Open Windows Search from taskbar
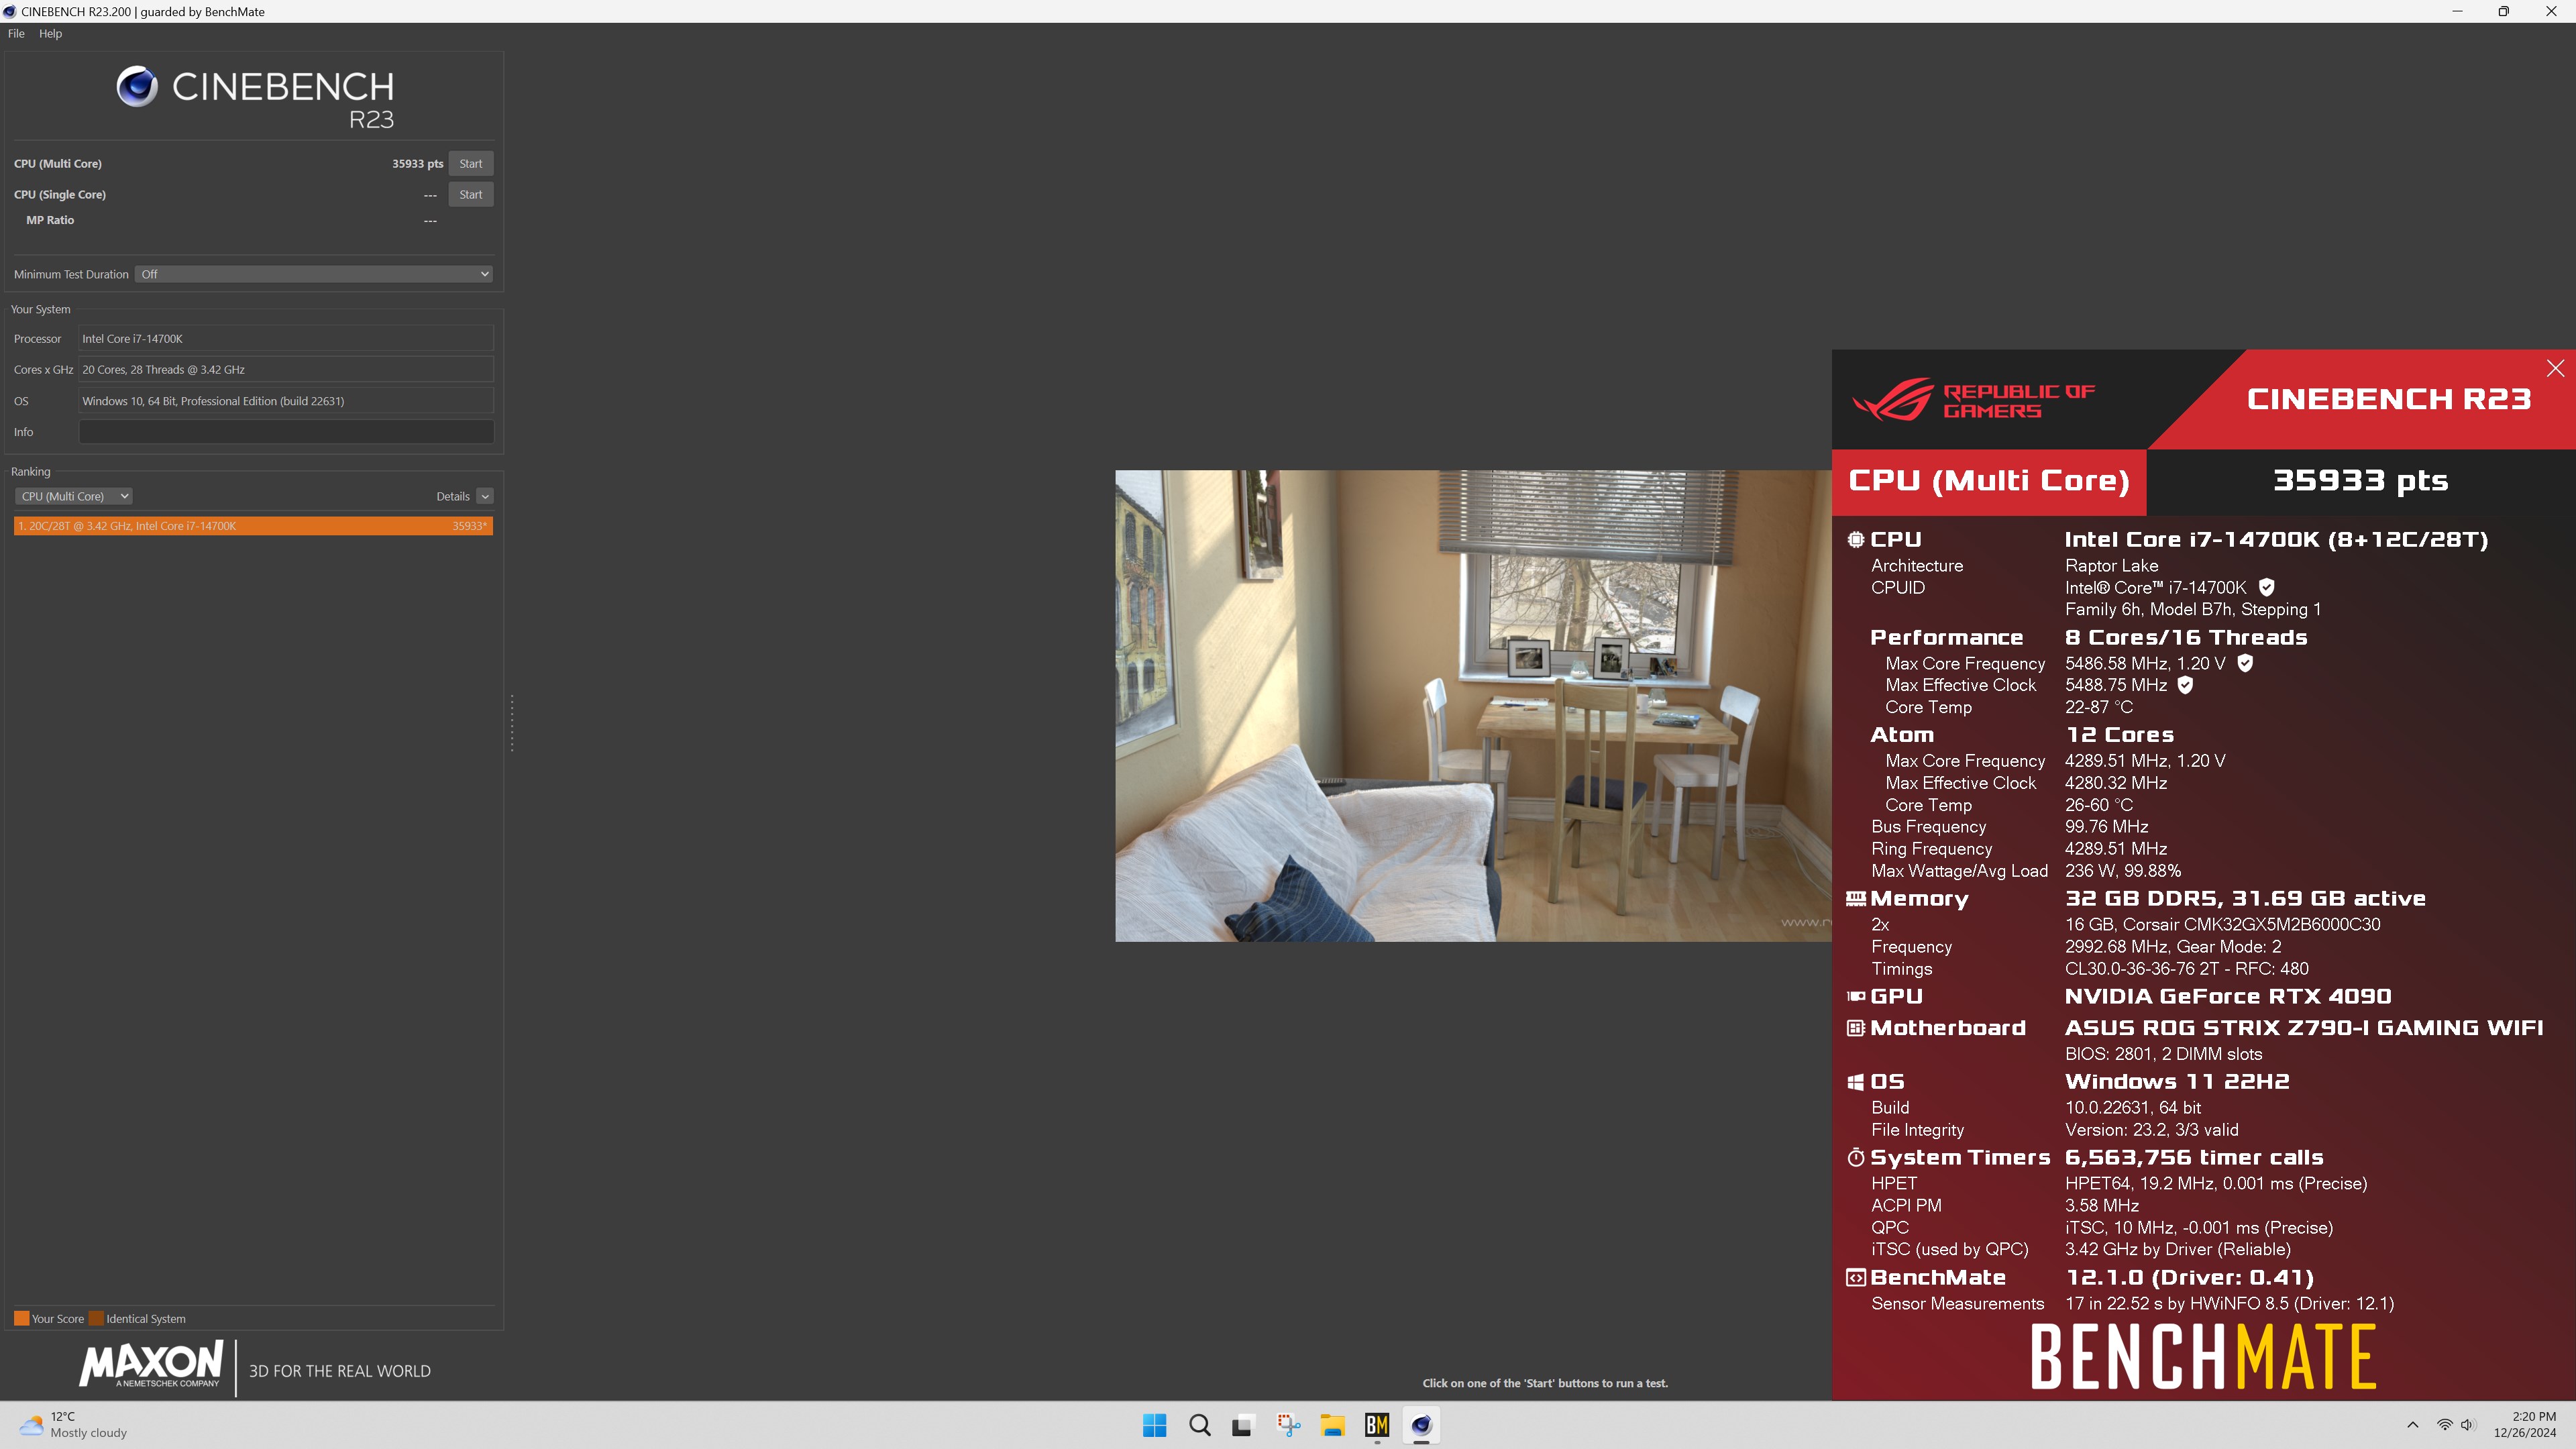This screenshot has width=2576, height=1449. click(1199, 1426)
